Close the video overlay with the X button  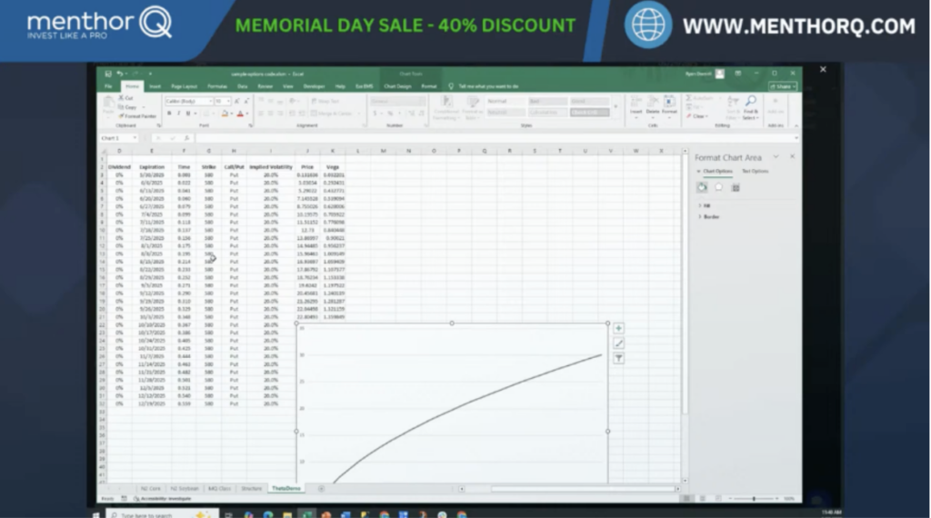tap(823, 69)
